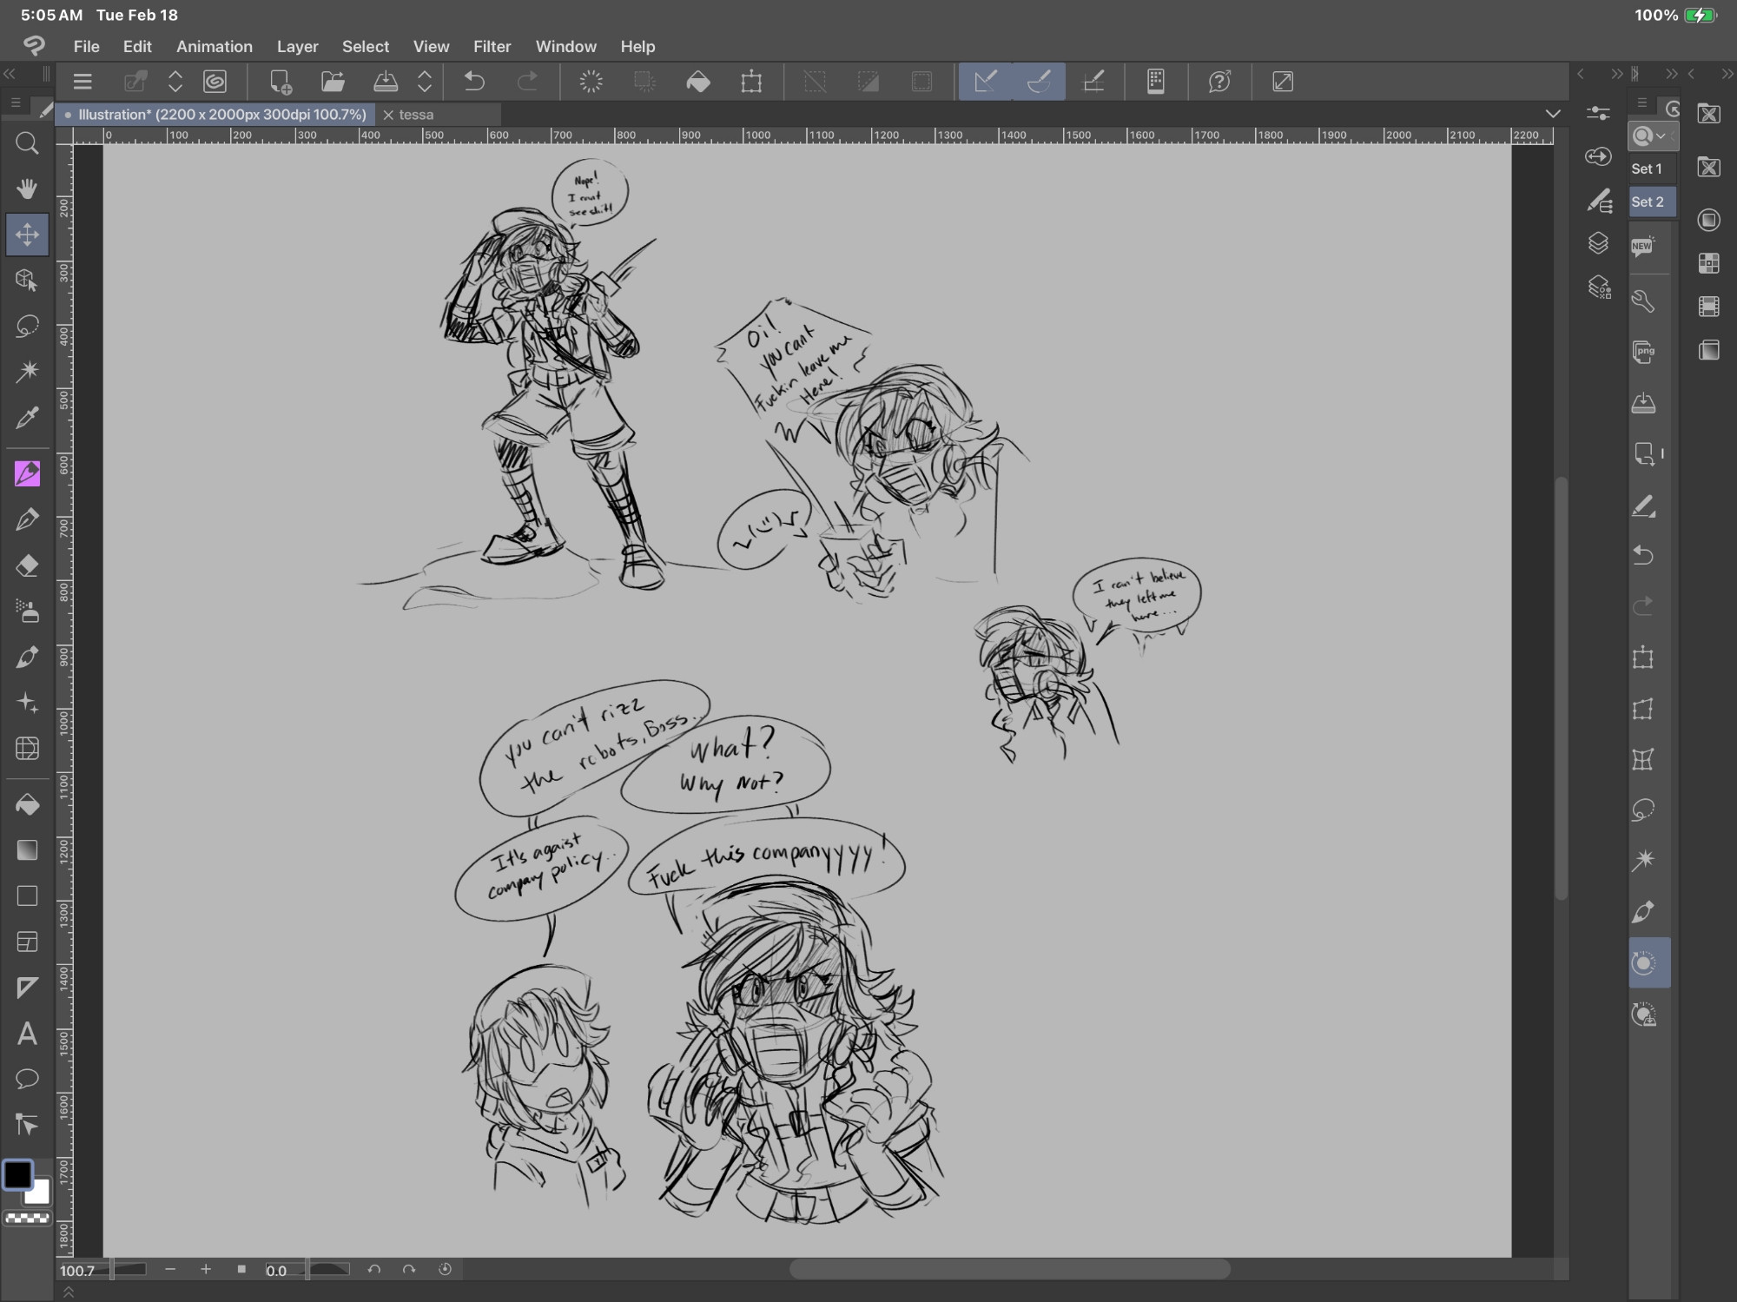Viewport: 1737px width, 1302px height.
Task: Open the command bar hamburger menu
Action: click(83, 82)
